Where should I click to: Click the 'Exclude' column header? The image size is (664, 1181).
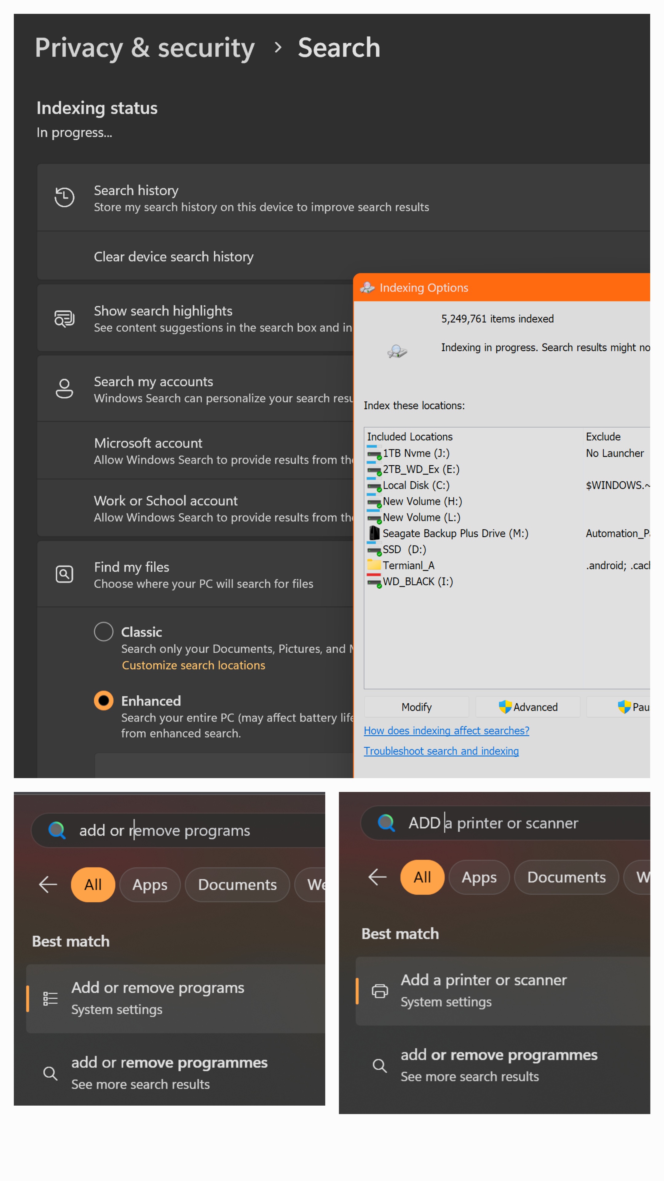(603, 436)
